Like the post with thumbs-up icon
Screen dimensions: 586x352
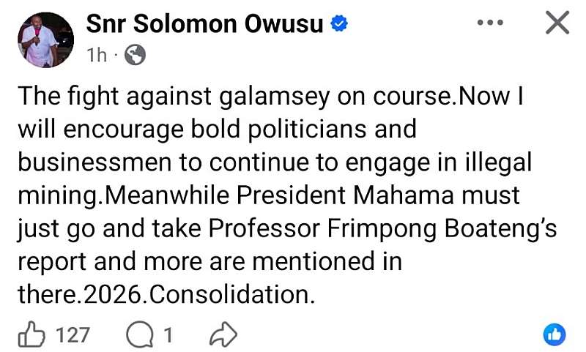click(x=31, y=334)
